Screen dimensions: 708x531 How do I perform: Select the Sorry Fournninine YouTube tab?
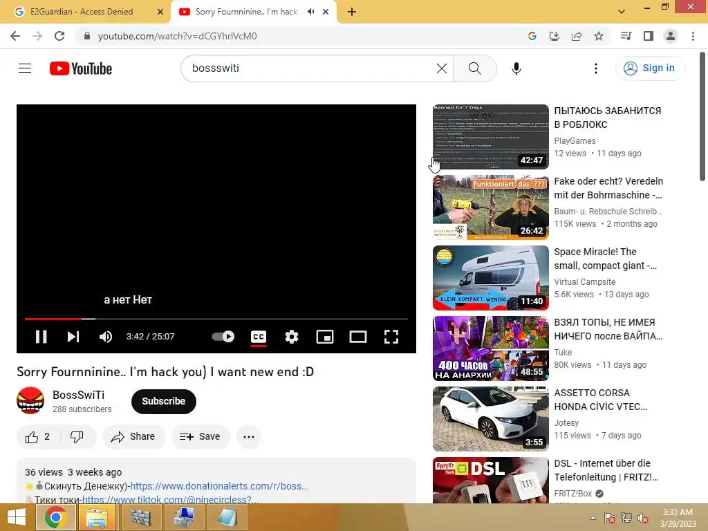(246, 12)
